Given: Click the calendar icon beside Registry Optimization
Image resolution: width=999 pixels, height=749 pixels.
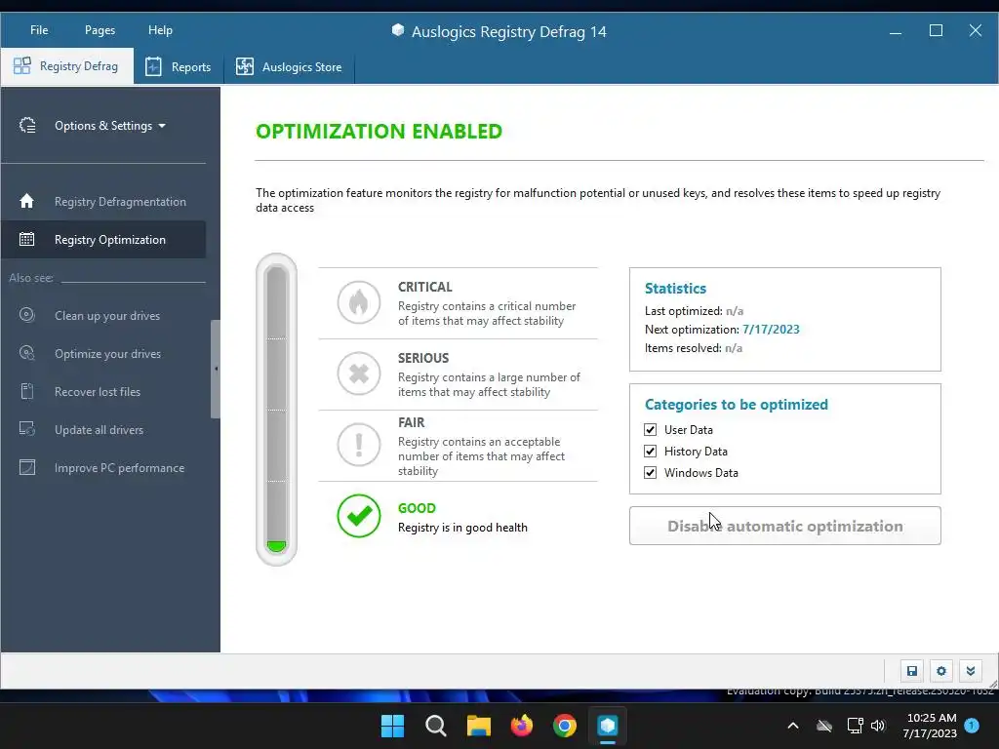Looking at the screenshot, I should [x=26, y=240].
